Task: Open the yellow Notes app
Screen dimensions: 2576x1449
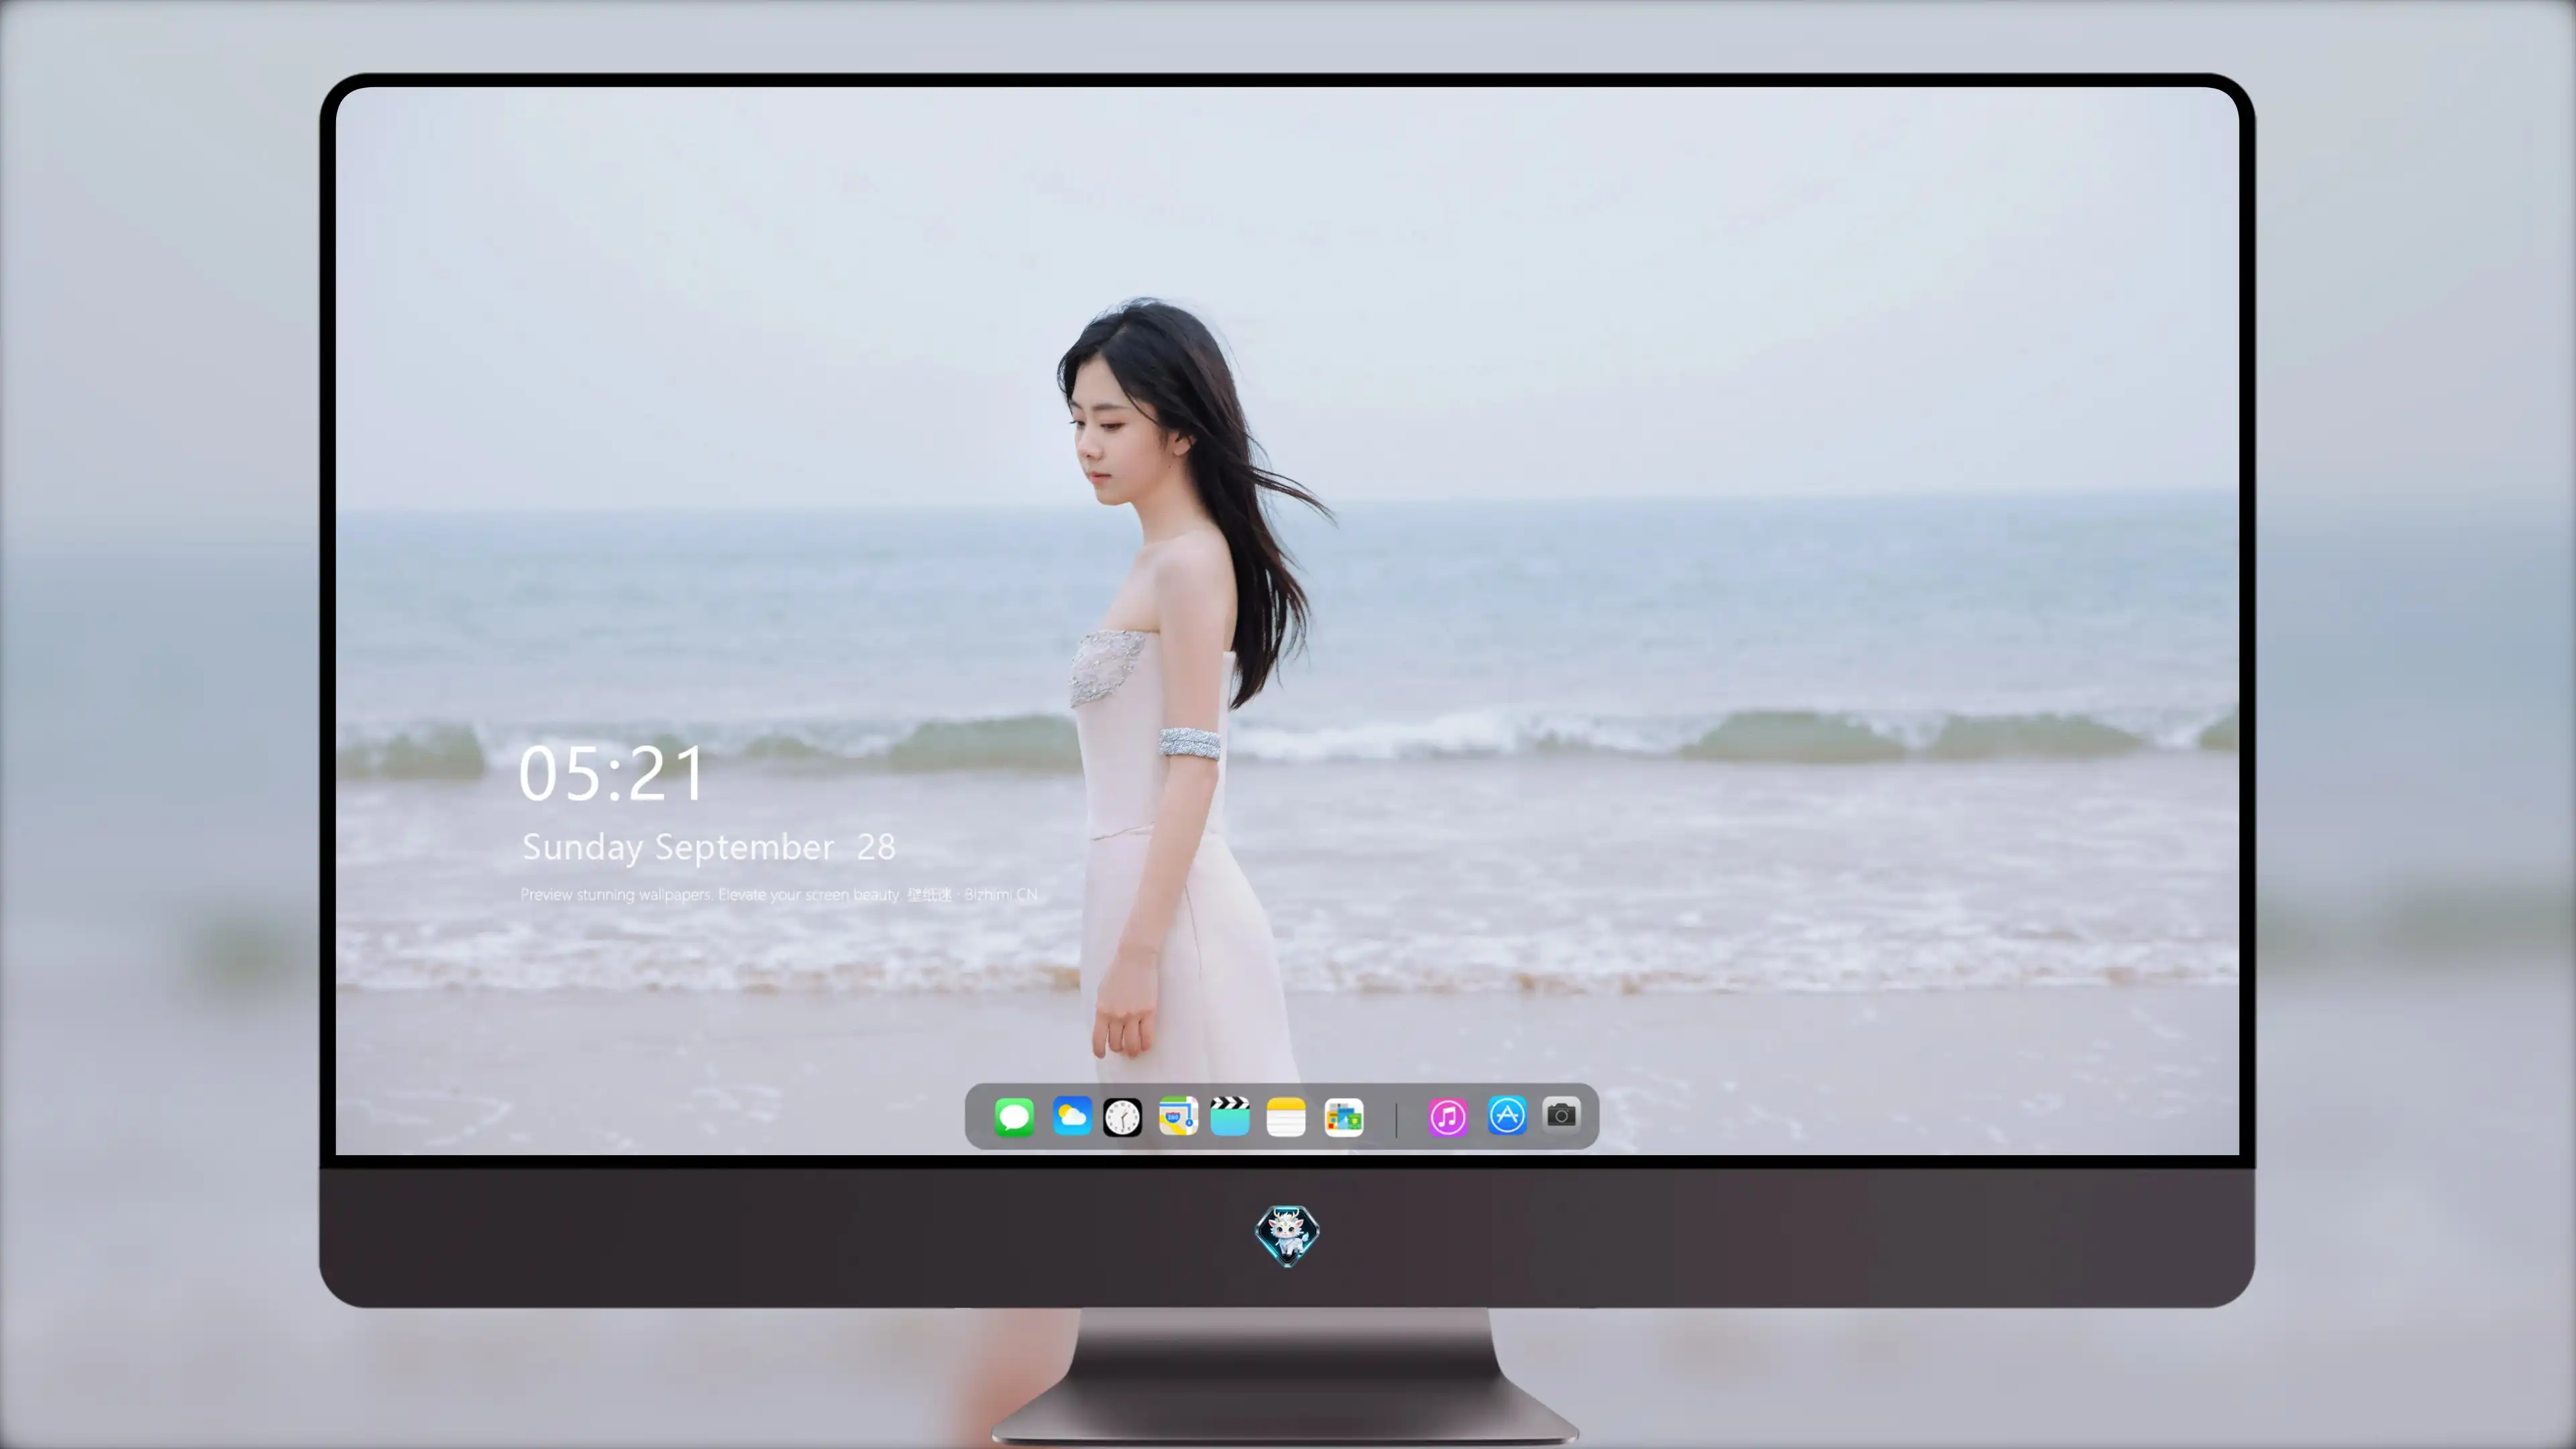Action: (x=1286, y=1117)
